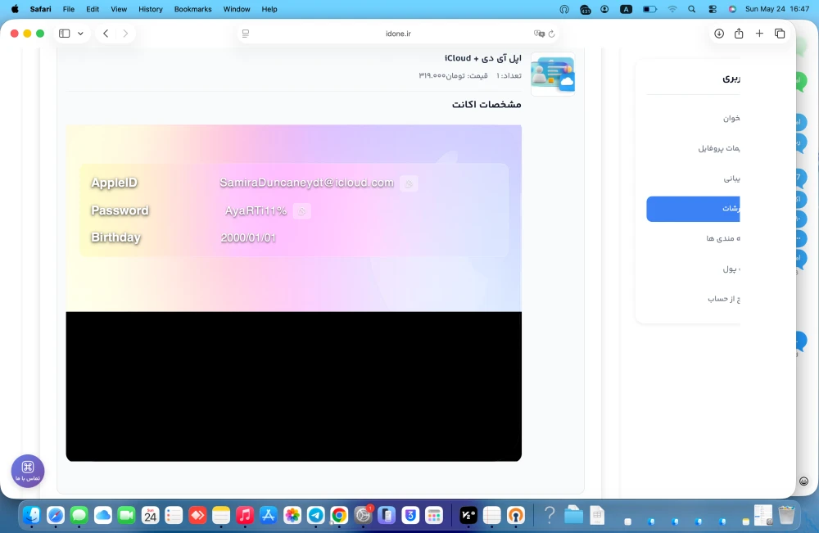Copy the password using its copy icon
This screenshot has height=533, width=819.
(x=301, y=211)
